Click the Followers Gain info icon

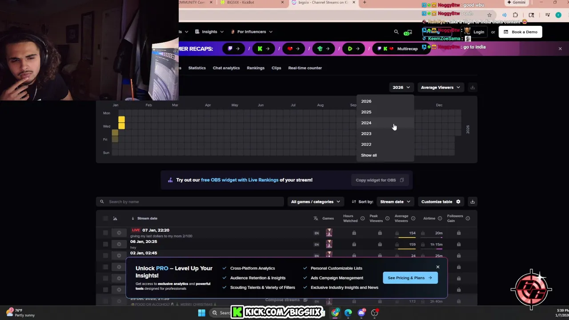468,218
